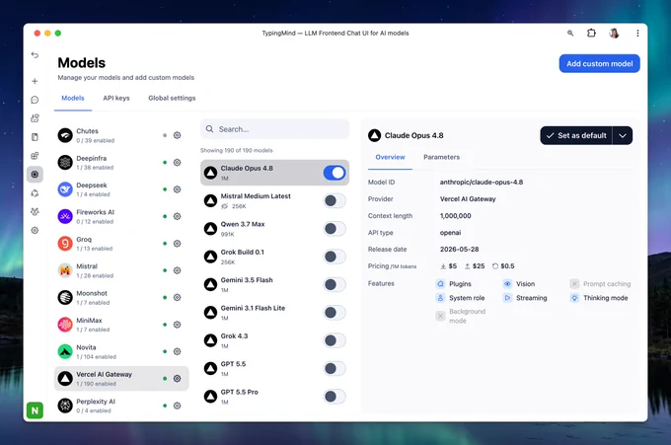Enable the Mistral Medium Latest toggle
Image resolution: width=671 pixels, height=445 pixels.
(335, 200)
